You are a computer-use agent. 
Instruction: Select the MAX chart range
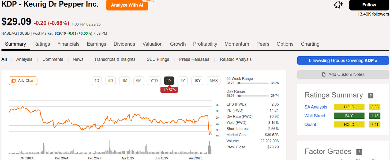[214, 81]
